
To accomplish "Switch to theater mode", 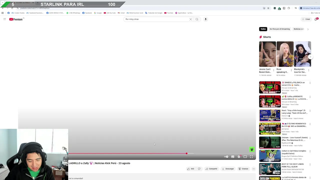I will pos(245,157).
